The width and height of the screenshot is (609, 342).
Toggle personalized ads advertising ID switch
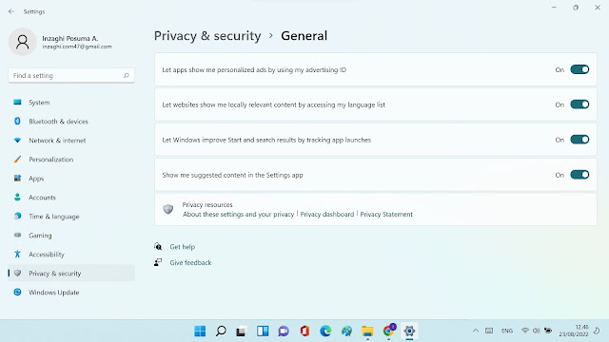click(x=580, y=69)
